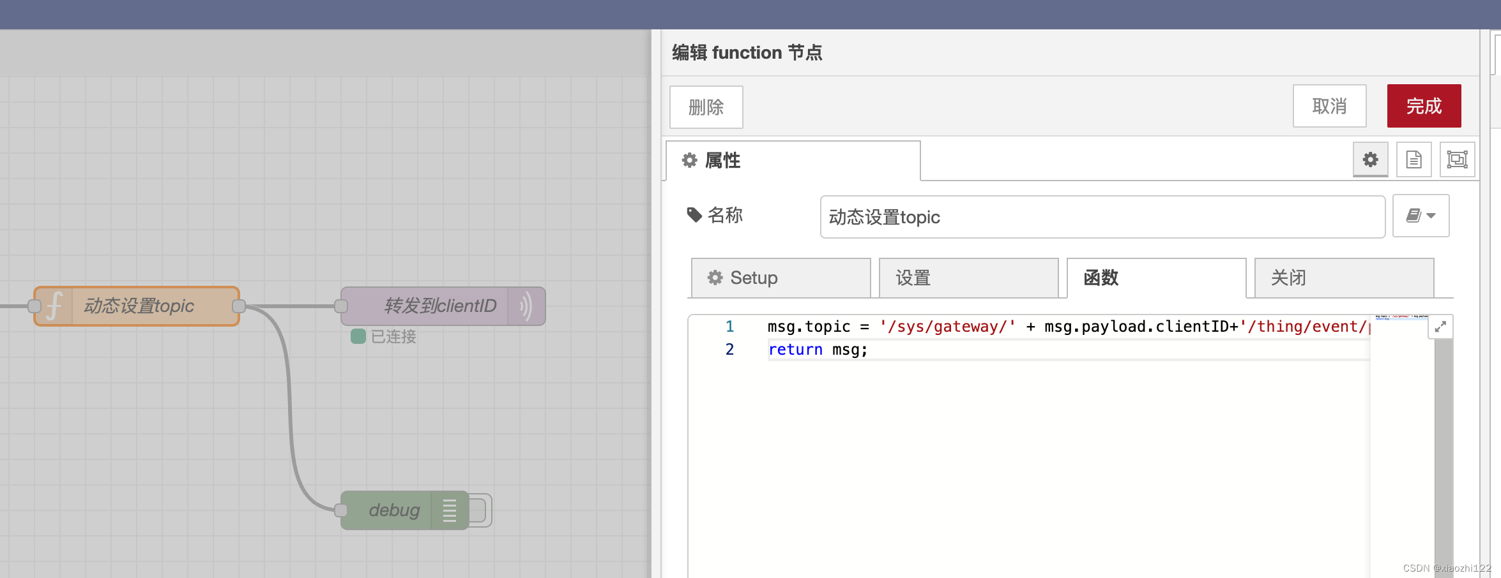Click the 完成 (Done) button
This screenshot has height=578, width=1501.
pyautogui.click(x=1424, y=106)
